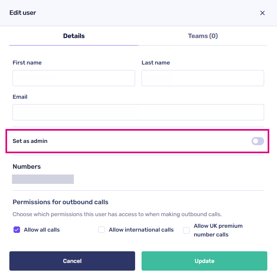Open the Teams (0) tab
The width and height of the screenshot is (277, 280).
[203, 36]
